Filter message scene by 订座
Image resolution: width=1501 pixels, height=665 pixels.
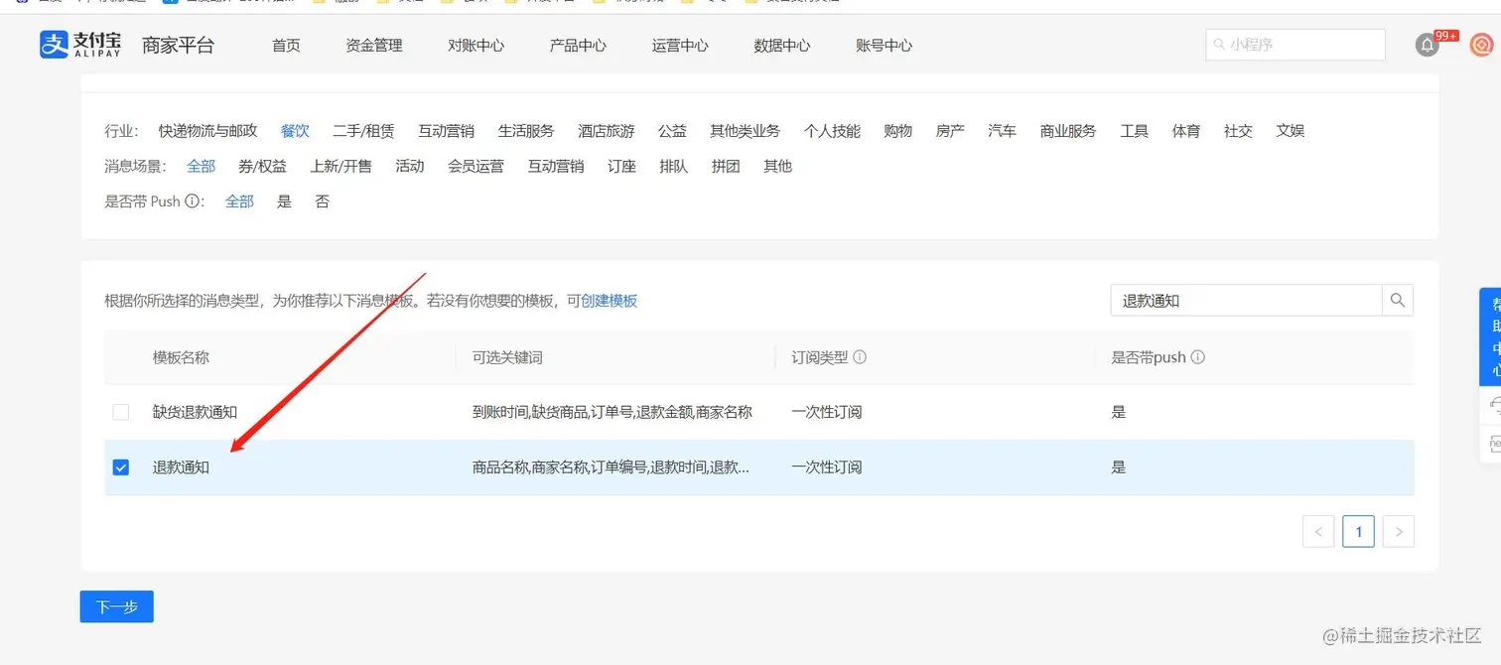pos(621,167)
